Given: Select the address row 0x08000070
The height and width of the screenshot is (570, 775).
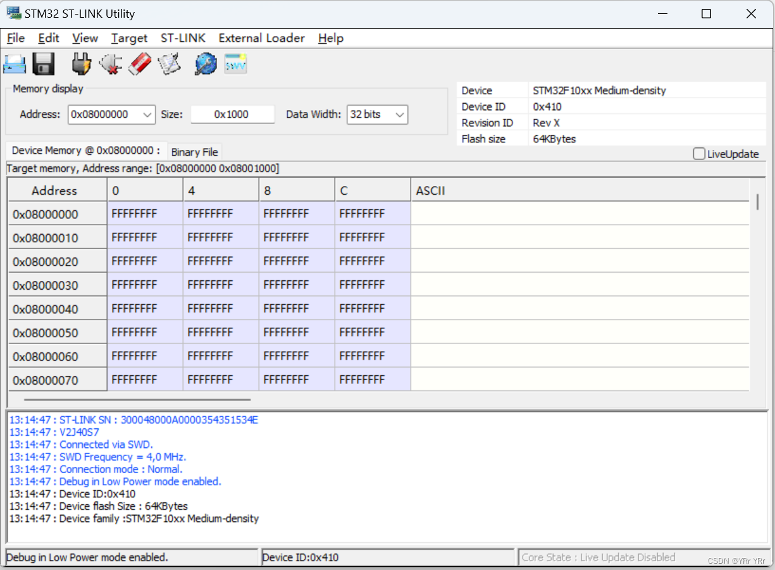Looking at the screenshot, I should pyautogui.click(x=58, y=380).
